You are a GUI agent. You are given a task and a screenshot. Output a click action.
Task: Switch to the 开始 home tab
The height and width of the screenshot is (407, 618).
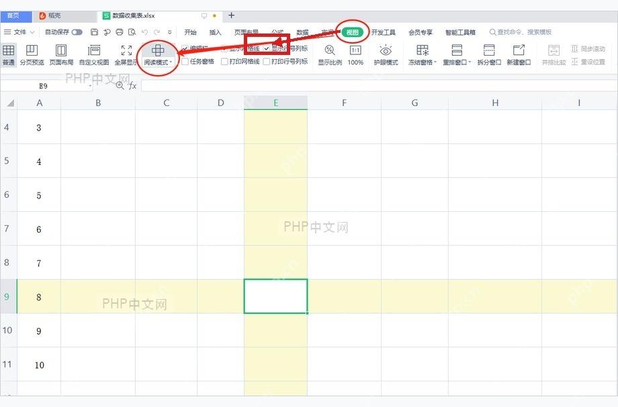[x=190, y=32]
